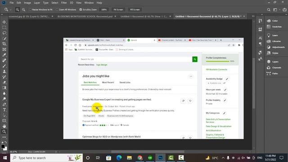The height and width of the screenshot is (162, 288).
Task: Select the History Brush tool
Action: click(4, 77)
